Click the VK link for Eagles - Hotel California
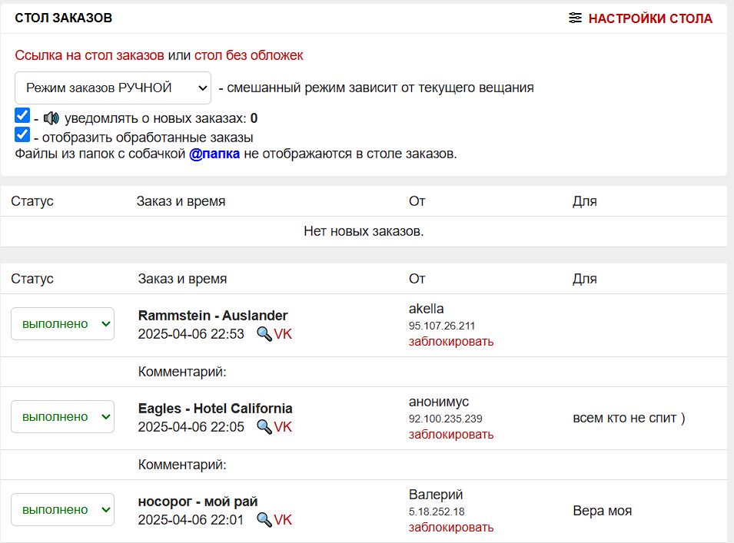 (x=283, y=427)
